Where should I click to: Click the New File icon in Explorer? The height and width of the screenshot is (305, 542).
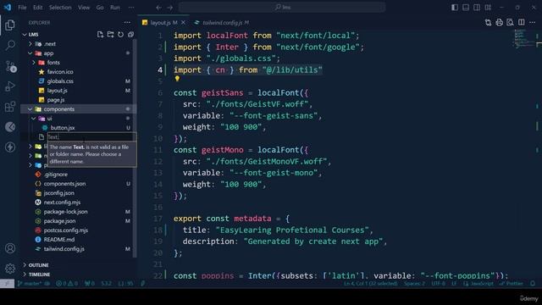pos(100,34)
